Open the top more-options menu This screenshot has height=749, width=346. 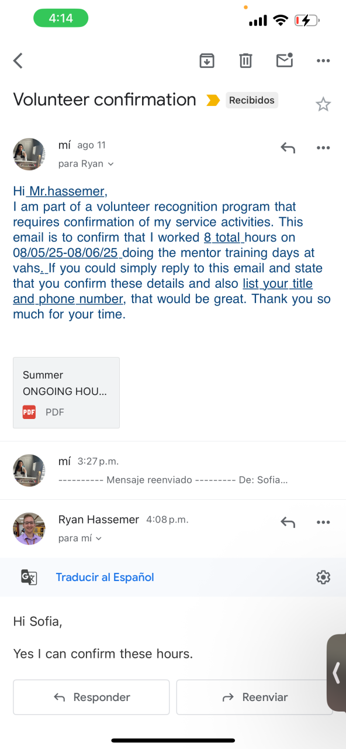coord(323,60)
